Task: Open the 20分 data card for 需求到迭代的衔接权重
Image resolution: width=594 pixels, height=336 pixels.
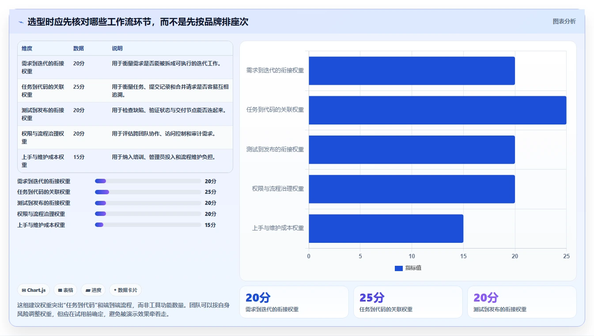Action: (x=294, y=302)
